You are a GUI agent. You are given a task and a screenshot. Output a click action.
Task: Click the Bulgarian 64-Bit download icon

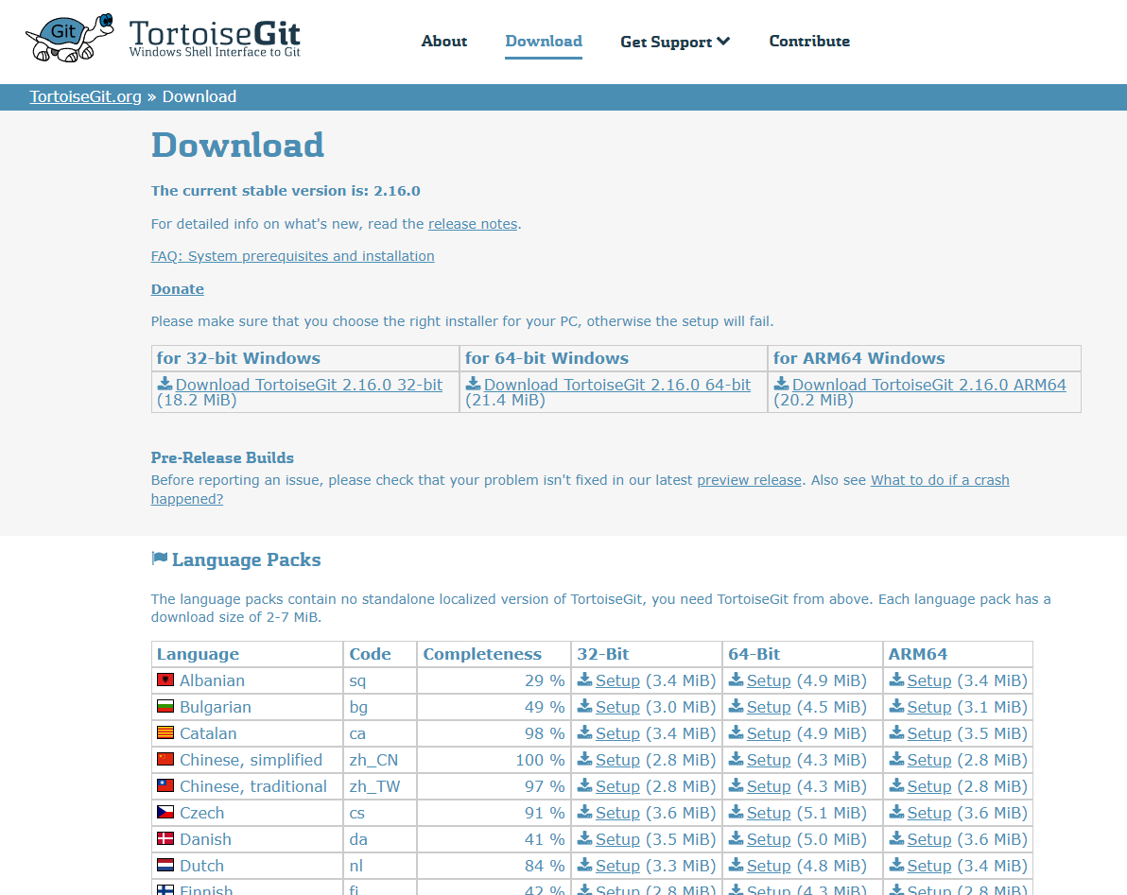click(x=736, y=706)
